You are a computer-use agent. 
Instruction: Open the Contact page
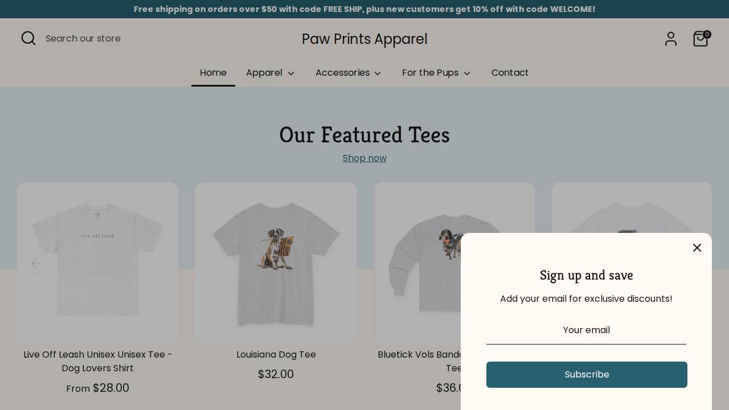click(x=510, y=73)
